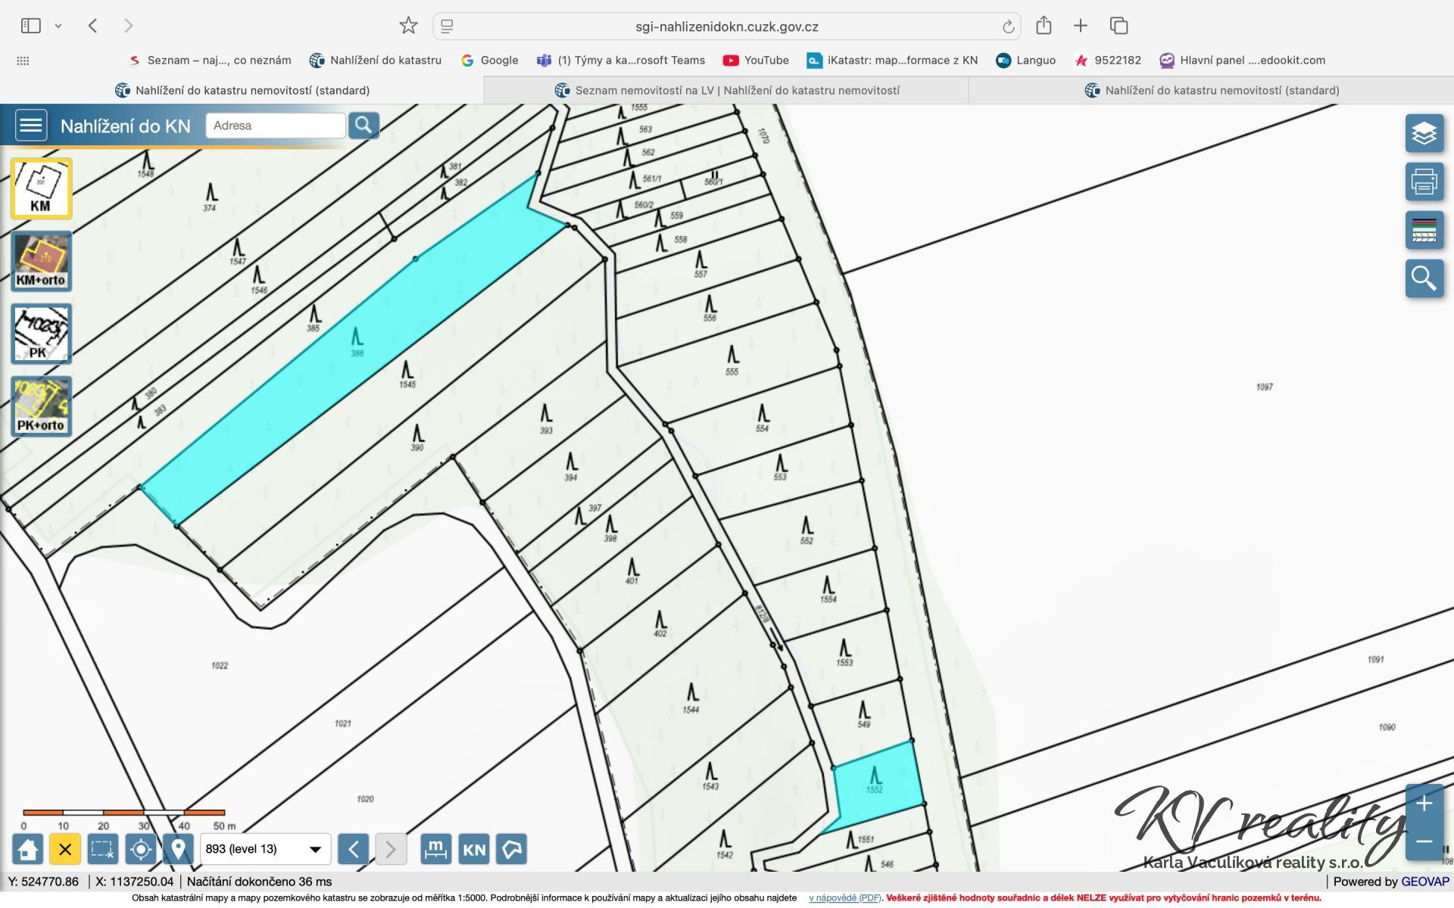
Task: Click the address search magnifier button
Action: point(363,125)
